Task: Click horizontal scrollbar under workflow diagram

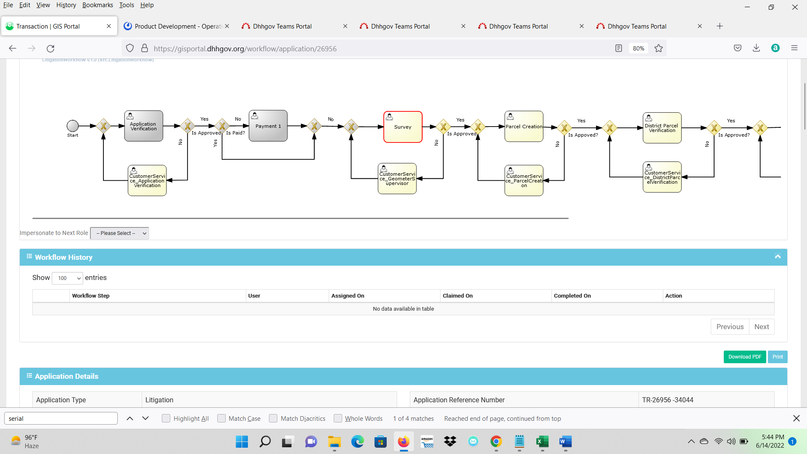Action: point(301,218)
